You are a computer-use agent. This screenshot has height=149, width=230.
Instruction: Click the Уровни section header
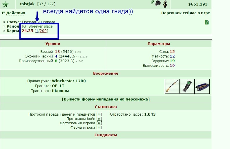pos(53,44)
